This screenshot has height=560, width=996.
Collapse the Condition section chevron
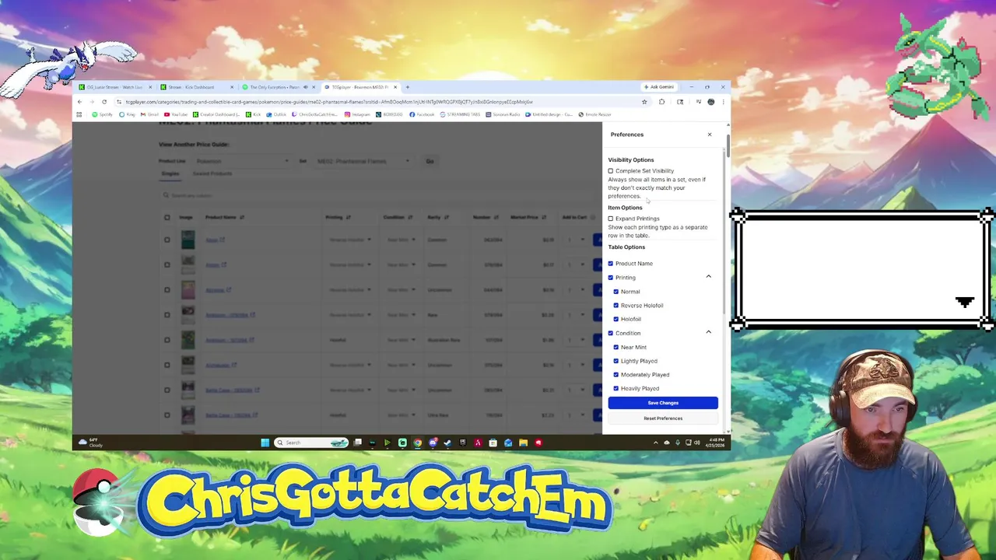(708, 332)
